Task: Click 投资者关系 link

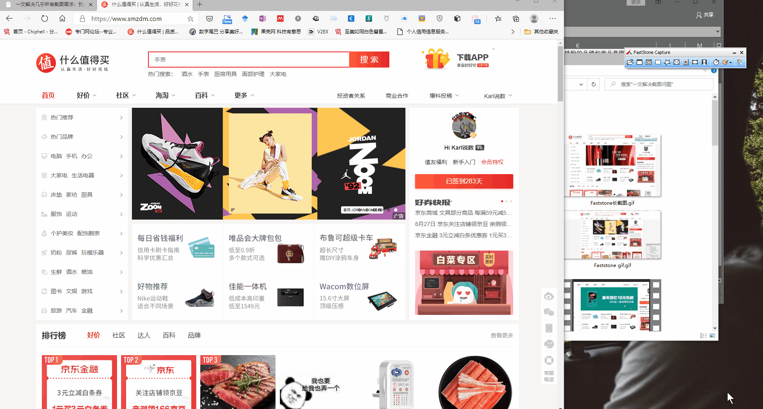Action: coord(351,96)
